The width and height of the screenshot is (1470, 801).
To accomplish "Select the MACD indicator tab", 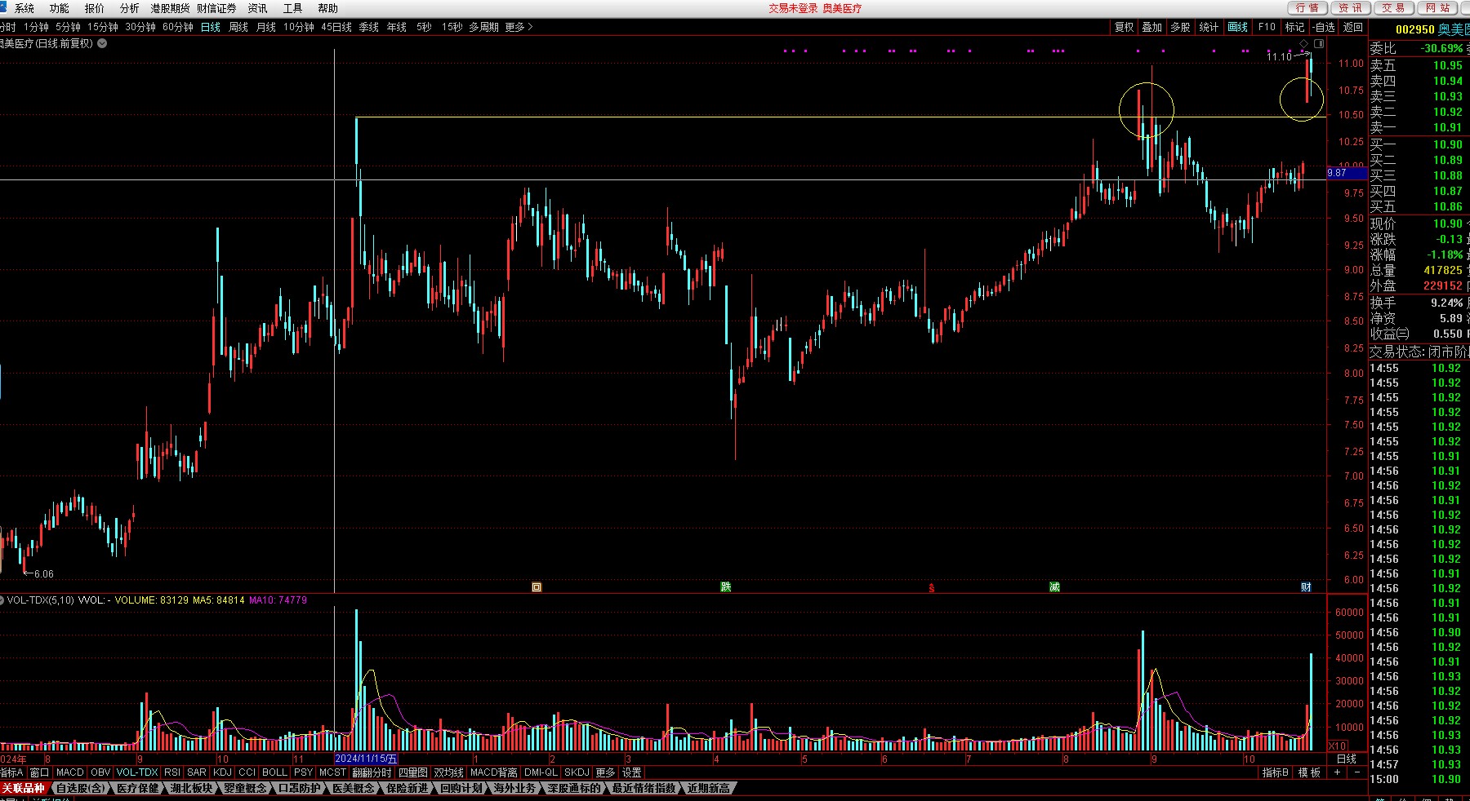I will (x=70, y=772).
